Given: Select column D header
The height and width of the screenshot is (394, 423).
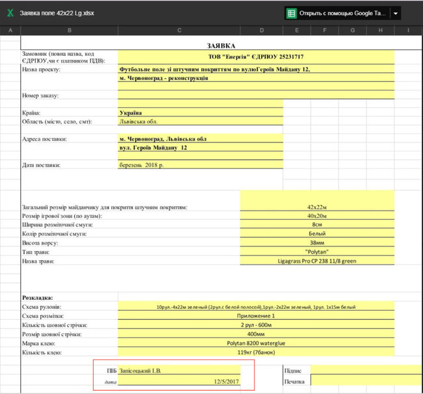Looking at the screenshot, I should pos(262,31).
